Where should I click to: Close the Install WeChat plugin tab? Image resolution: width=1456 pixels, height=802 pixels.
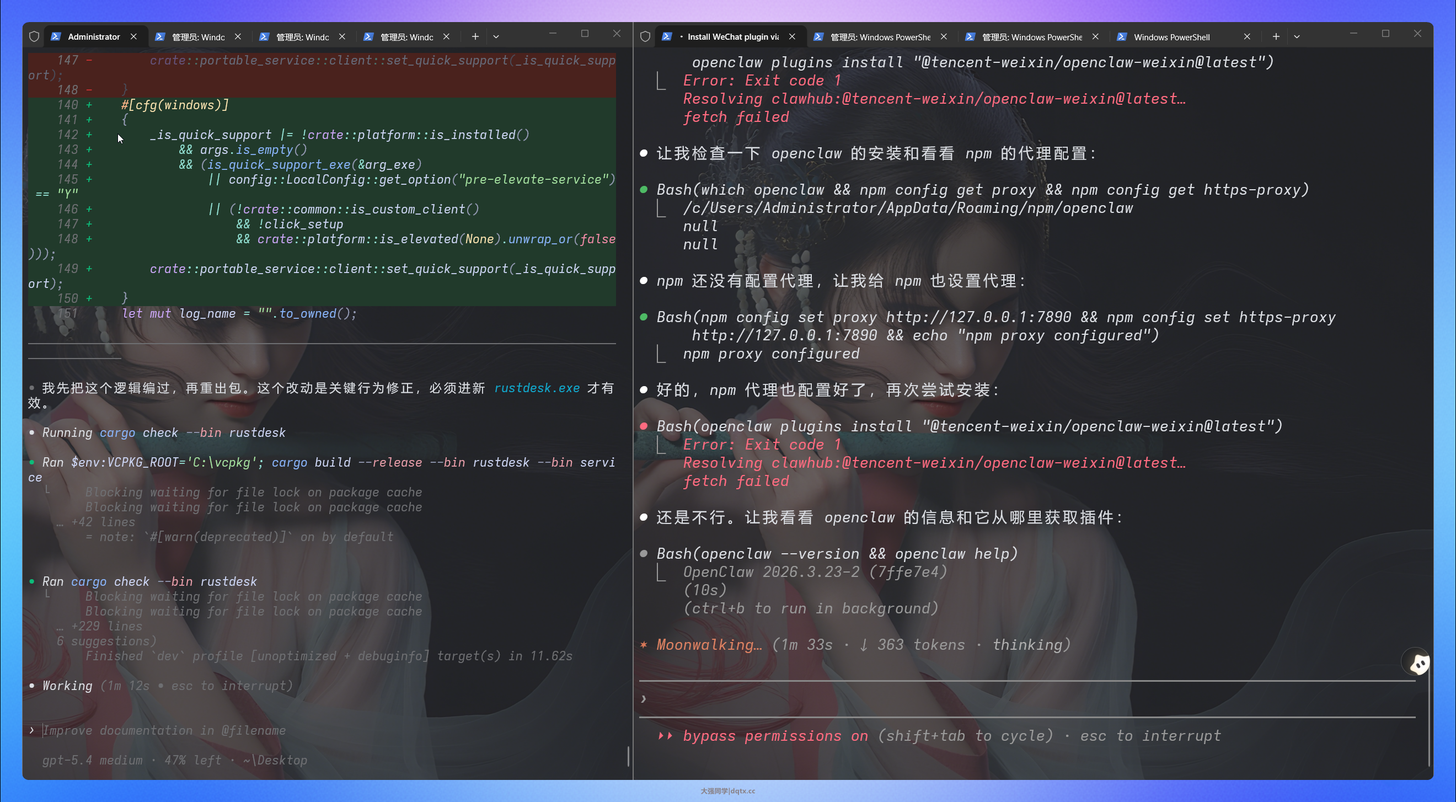coord(793,37)
